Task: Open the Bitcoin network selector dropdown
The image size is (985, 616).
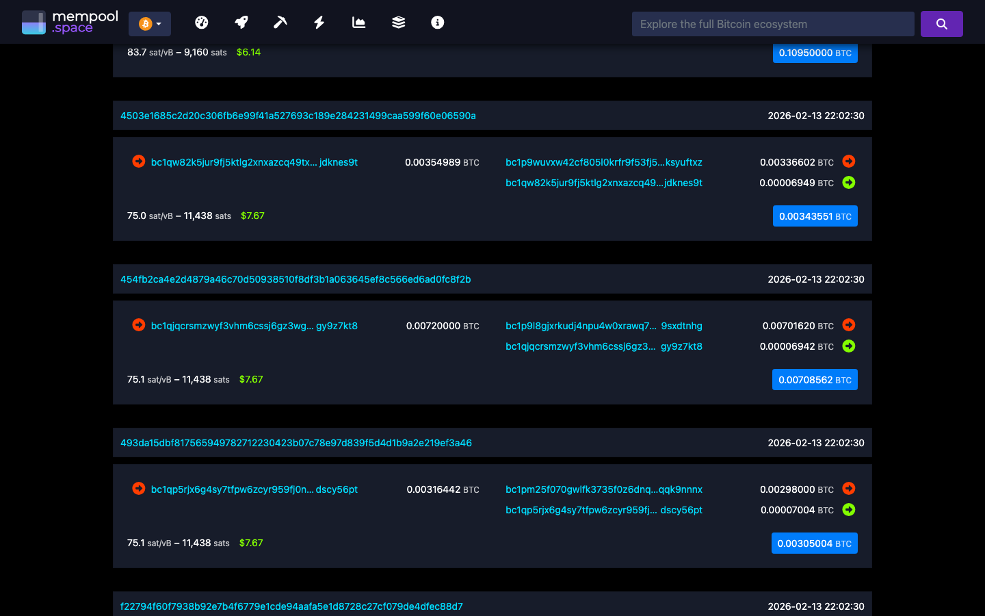Action: [x=149, y=23]
